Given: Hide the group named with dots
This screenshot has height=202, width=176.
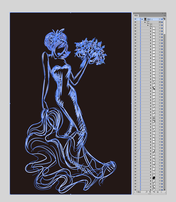Looking at the screenshot, I should pos(136,22).
